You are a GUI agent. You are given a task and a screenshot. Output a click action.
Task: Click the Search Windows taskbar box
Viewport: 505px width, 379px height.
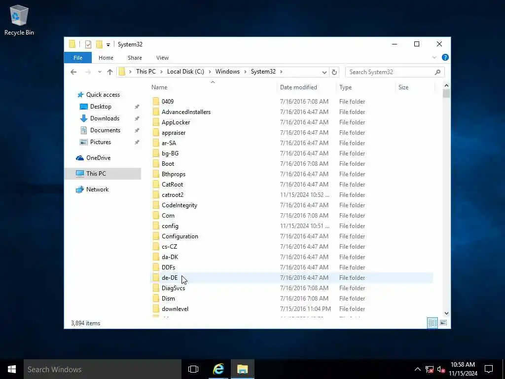(x=103, y=369)
